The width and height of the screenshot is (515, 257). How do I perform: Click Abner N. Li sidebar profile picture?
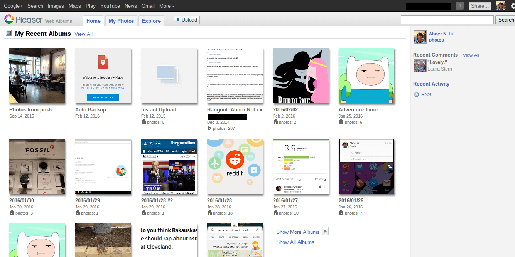420,37
